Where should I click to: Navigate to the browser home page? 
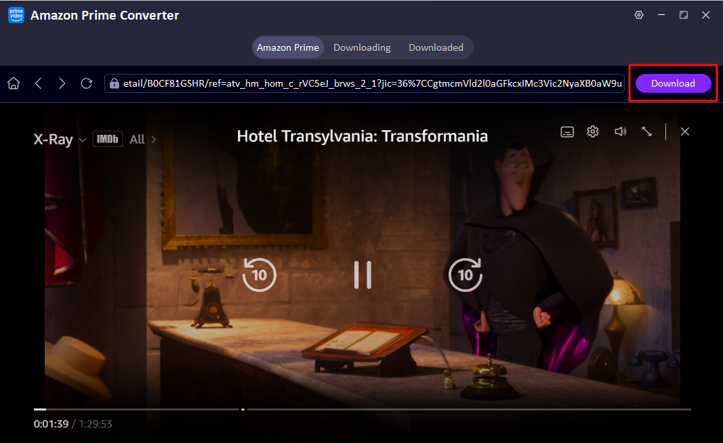tap(13, 83)
